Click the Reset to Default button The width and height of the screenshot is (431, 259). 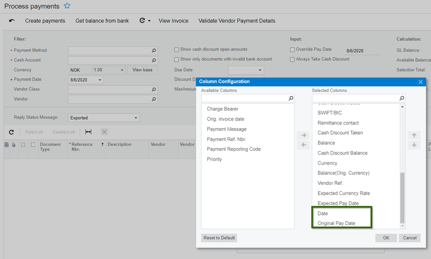pos(219,238)
